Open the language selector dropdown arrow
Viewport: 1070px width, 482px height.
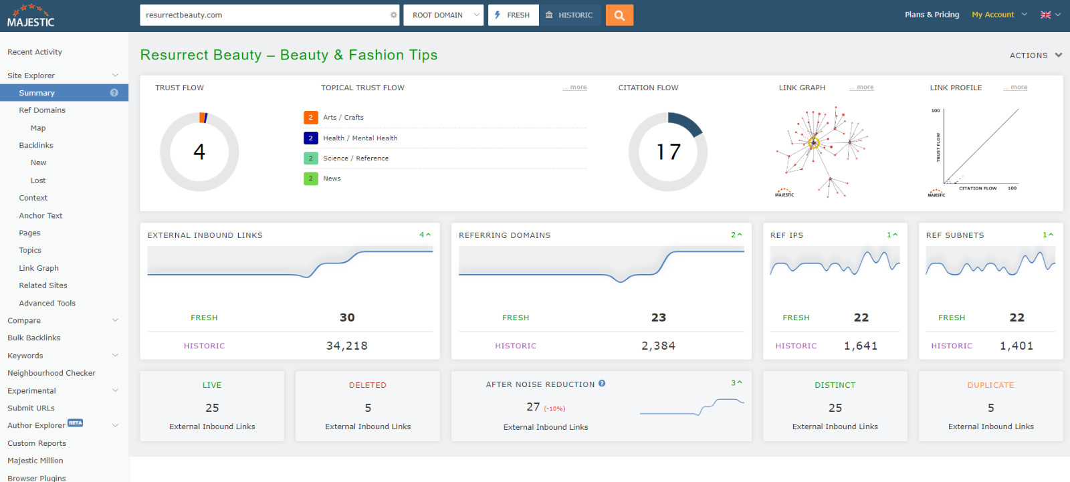1058,15
